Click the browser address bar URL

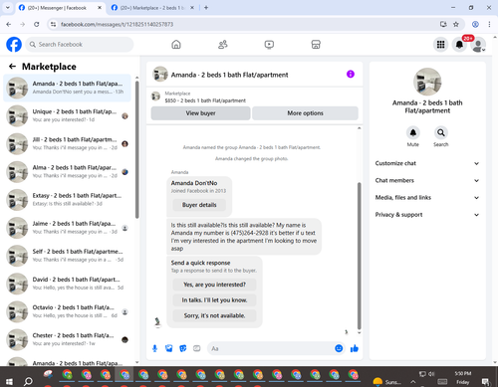pos(117,24)
